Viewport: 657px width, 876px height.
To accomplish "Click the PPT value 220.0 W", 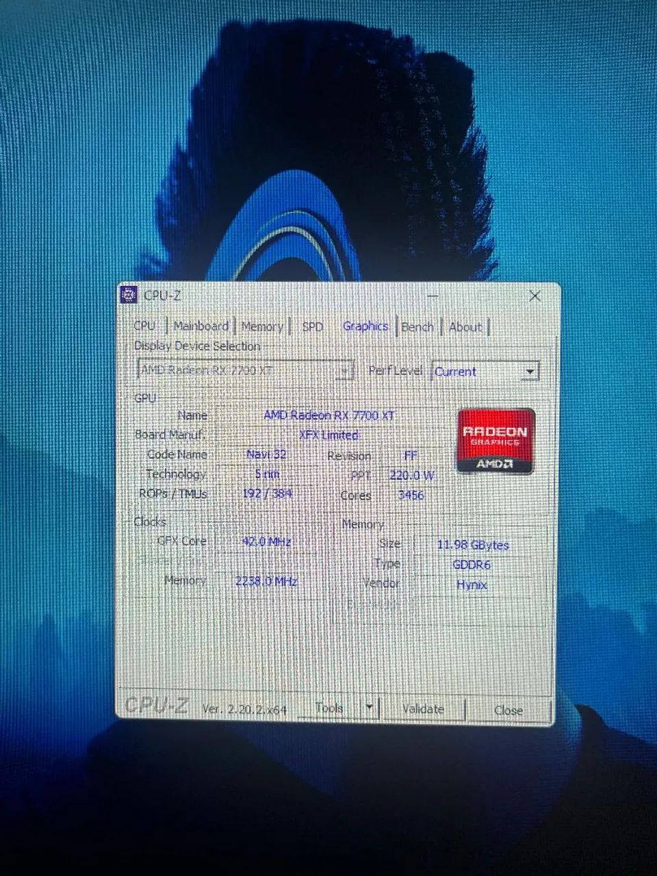I will [411, 475].
